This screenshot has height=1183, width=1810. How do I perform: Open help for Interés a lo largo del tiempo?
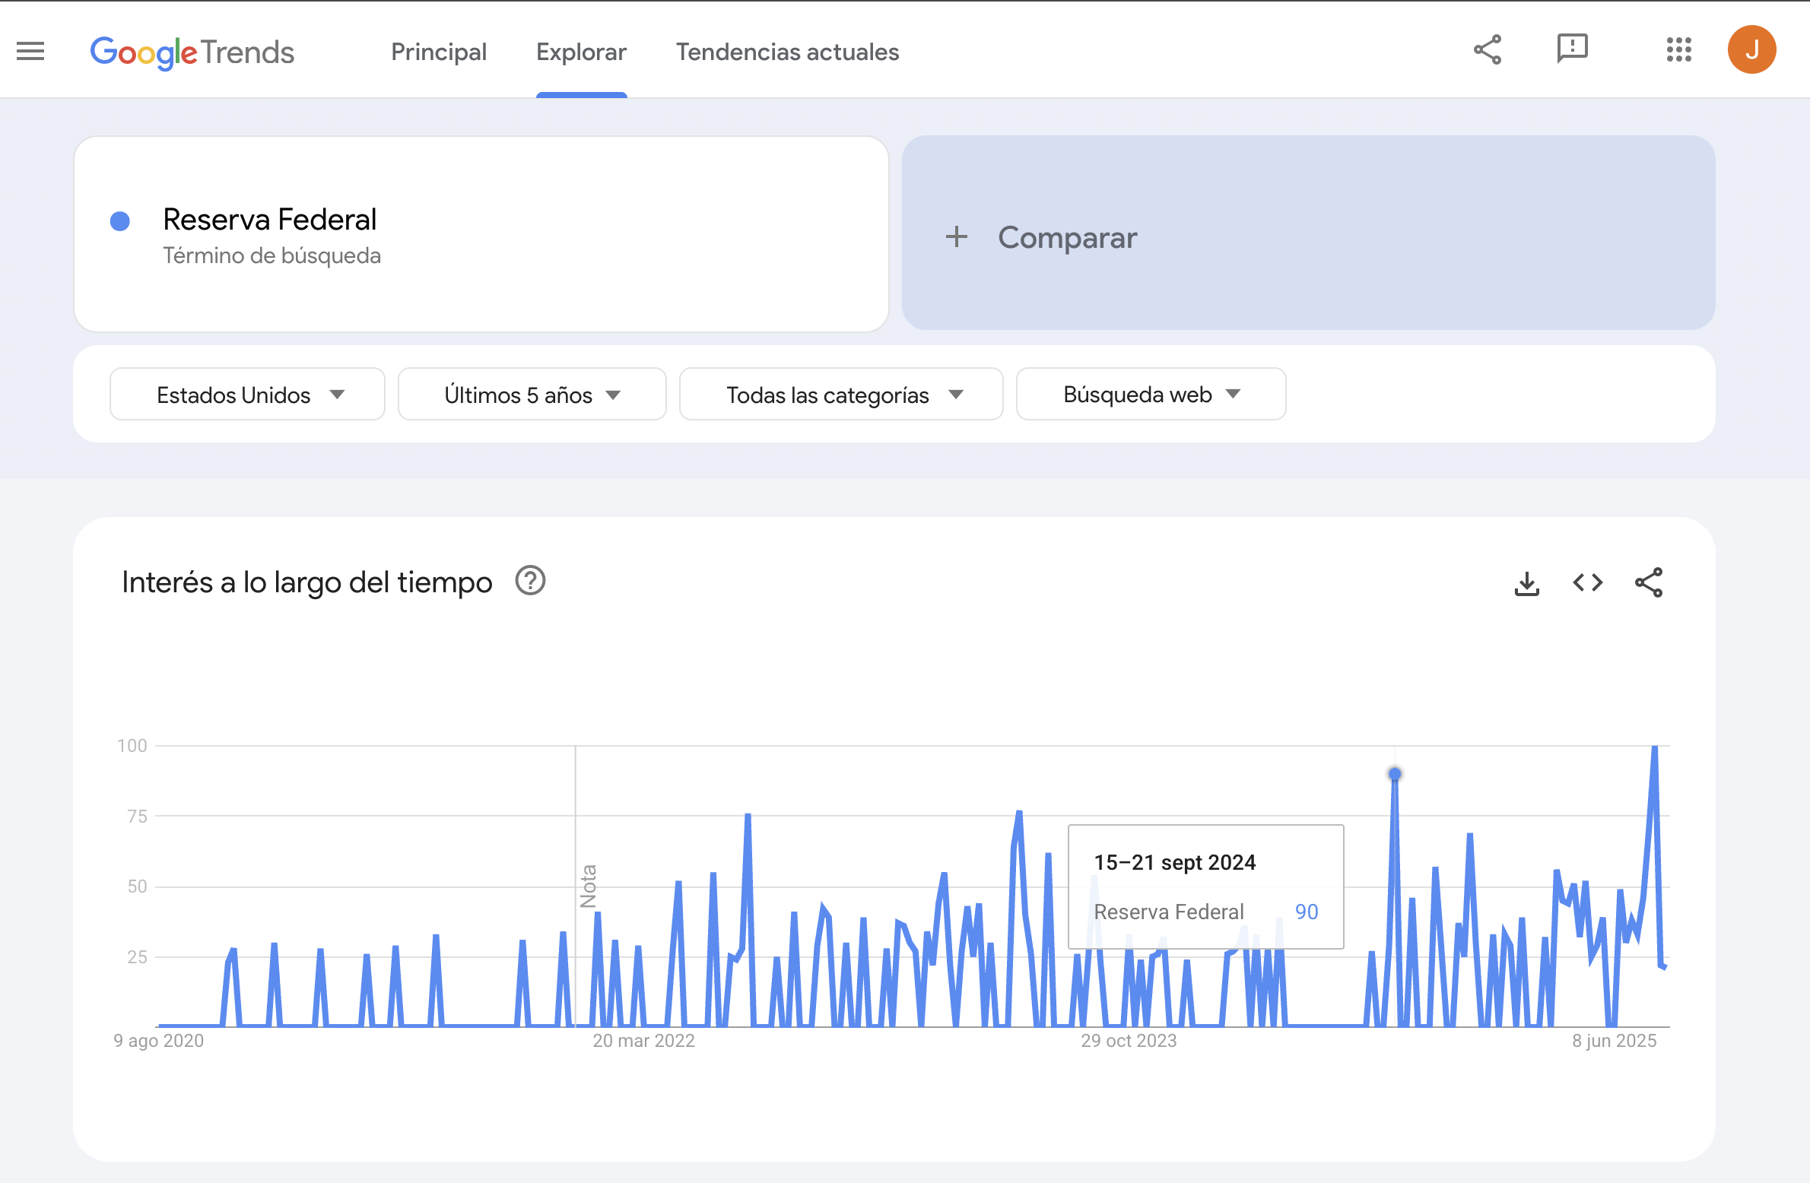click(530, 581)
